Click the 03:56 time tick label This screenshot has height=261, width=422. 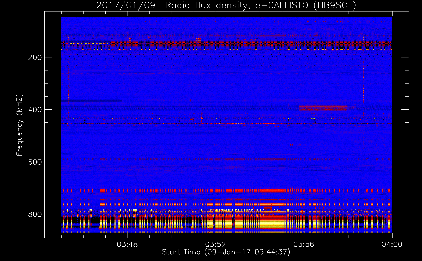pyautogui.click(x=304, y=245)
